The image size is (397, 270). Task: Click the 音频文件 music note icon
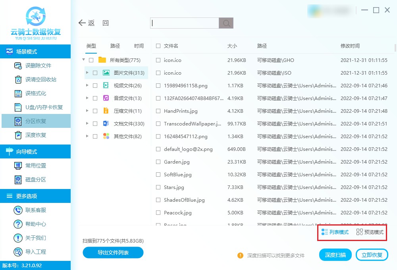click(x=106, y=98)
